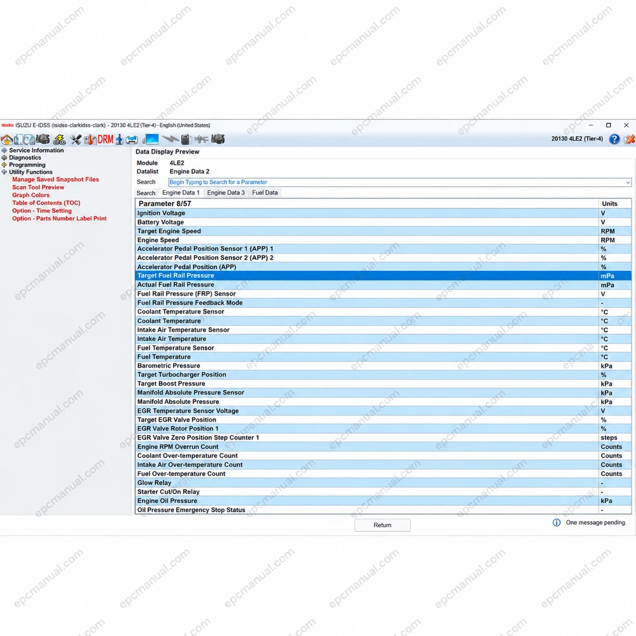The image size is (636, 636).
Task: Open the parameter search dropdown arrow
Action: [628, 183]
